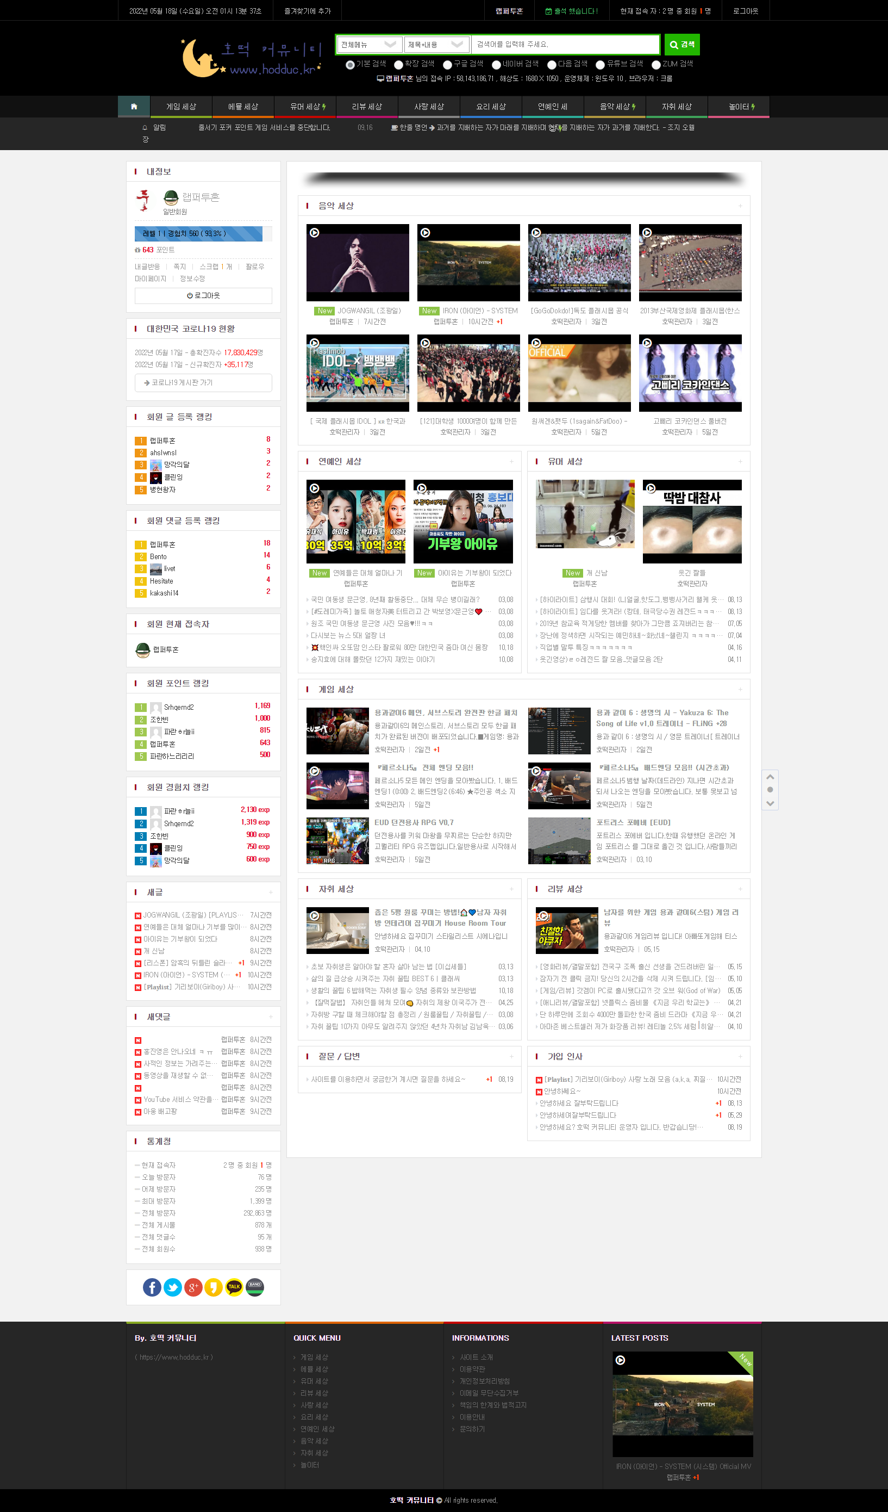Viewport: 888px width, 1512px height.
Task: Click the 호떡 커뮤니티 moon logo
Action: 252,58
